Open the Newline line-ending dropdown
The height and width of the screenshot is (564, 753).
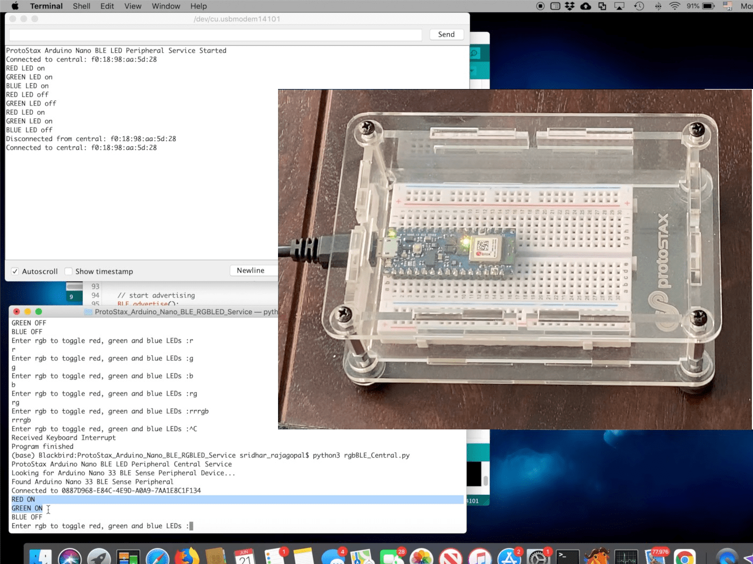[253, 270]
